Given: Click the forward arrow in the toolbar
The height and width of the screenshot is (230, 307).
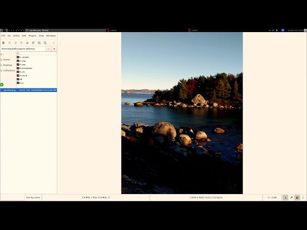Looking at the screenshot, I should tap(15, 43).
